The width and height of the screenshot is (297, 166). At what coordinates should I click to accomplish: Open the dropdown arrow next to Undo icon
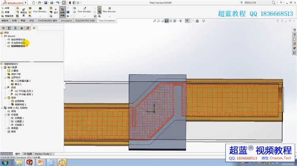60,3
